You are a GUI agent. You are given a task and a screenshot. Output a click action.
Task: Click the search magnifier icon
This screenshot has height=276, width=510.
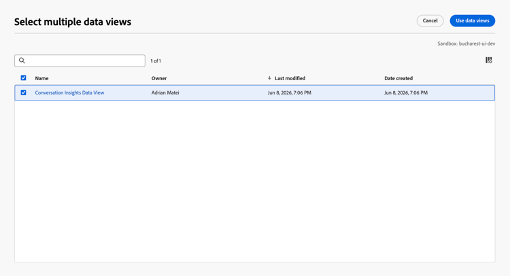coord(22,61)
